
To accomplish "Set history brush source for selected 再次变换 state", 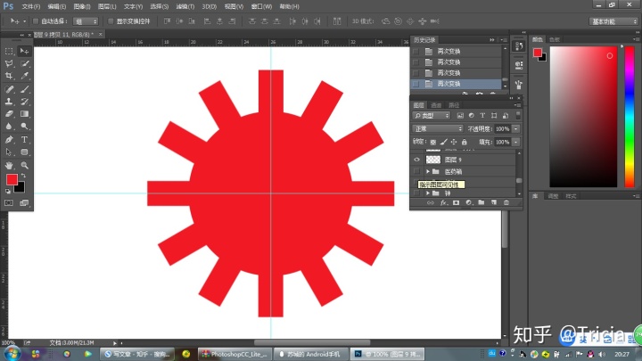I will [x=416, y=84].
